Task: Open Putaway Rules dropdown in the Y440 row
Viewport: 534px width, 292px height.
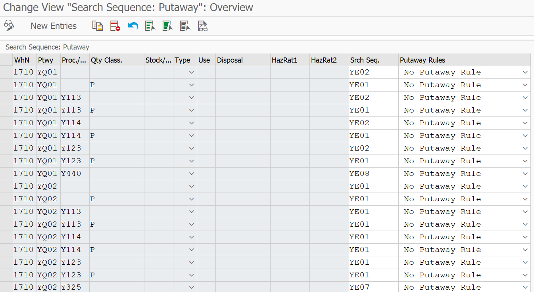Action: pos(525,174)
